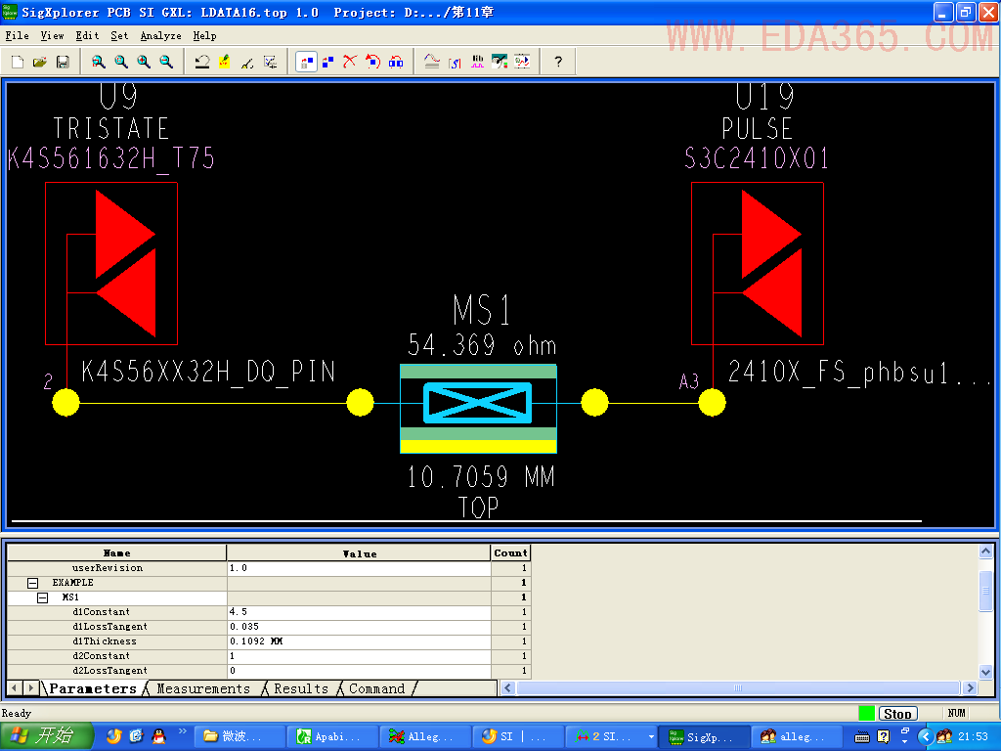Click the U9 TRISTATE buffer symbol

111,263
